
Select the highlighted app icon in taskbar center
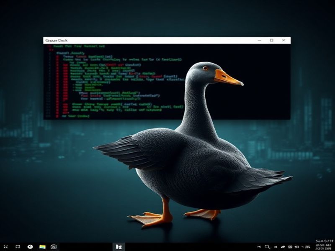pos(119,247)
